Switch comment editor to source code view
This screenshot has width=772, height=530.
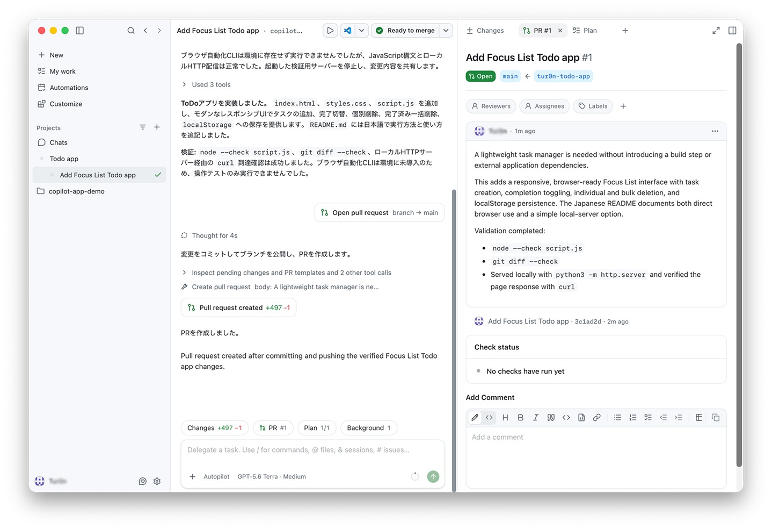point(489,418)
